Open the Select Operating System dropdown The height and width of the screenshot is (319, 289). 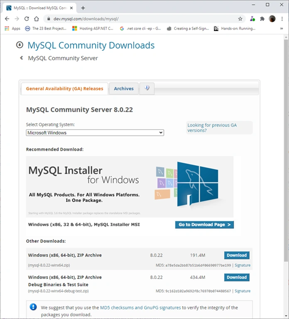(95, 133)
